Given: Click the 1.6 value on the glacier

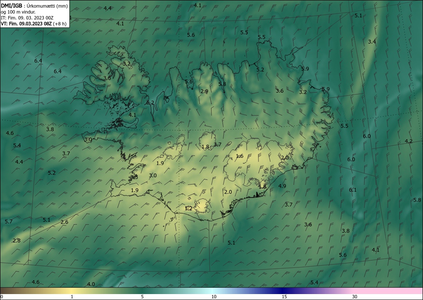Looking at the screenshot, I should pyautogui.click(x=239, y=156).
